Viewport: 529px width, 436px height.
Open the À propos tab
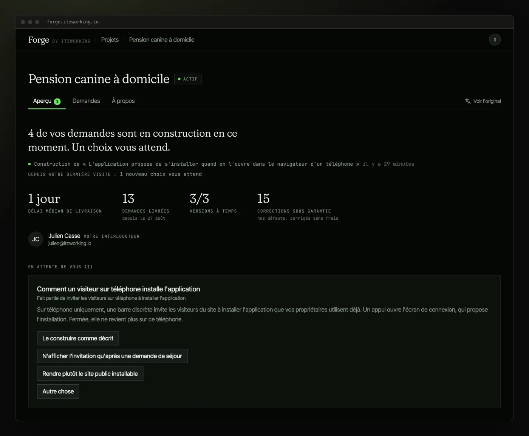(x=123, y=101)
